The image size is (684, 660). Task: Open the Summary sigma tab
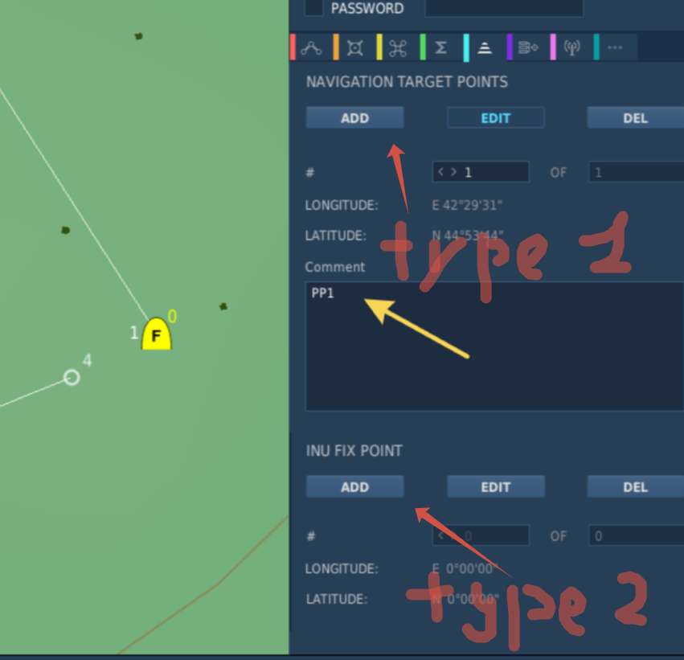pos(440,47)
